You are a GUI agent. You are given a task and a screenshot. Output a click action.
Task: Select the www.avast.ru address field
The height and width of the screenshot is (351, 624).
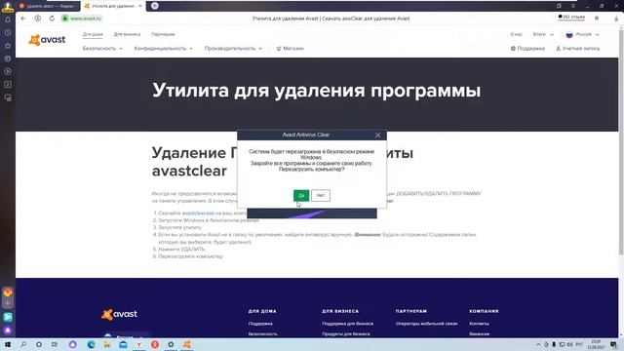(x=86, y=19)
